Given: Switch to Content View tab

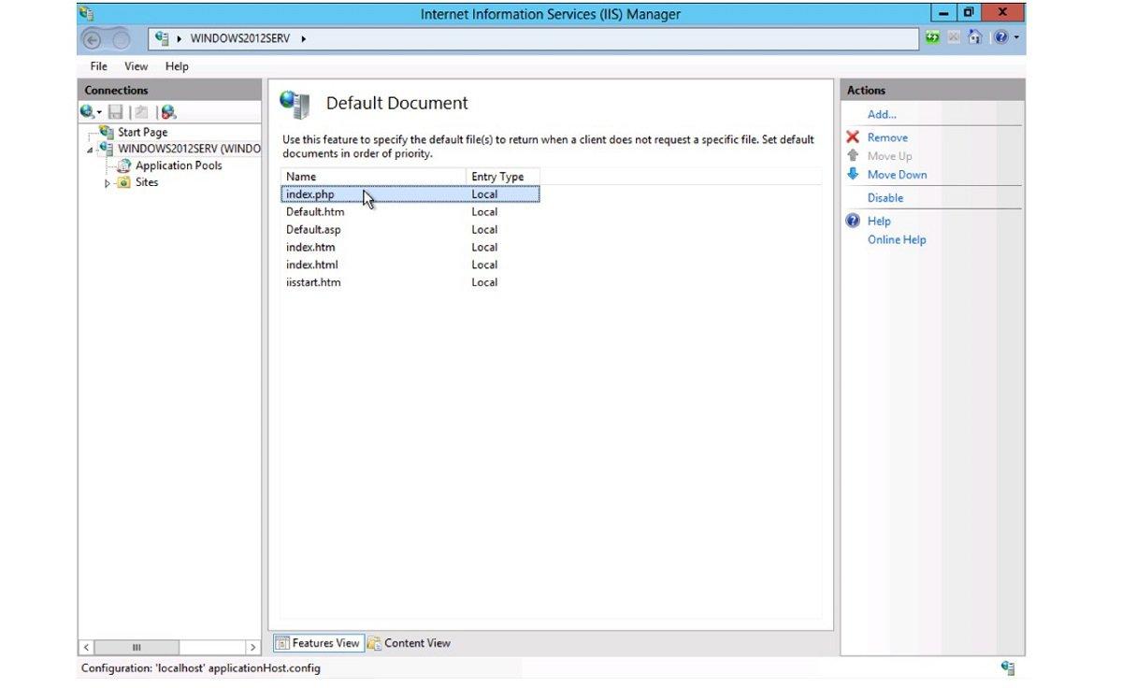Looking at the screenshot, I should tap(410, 643).
